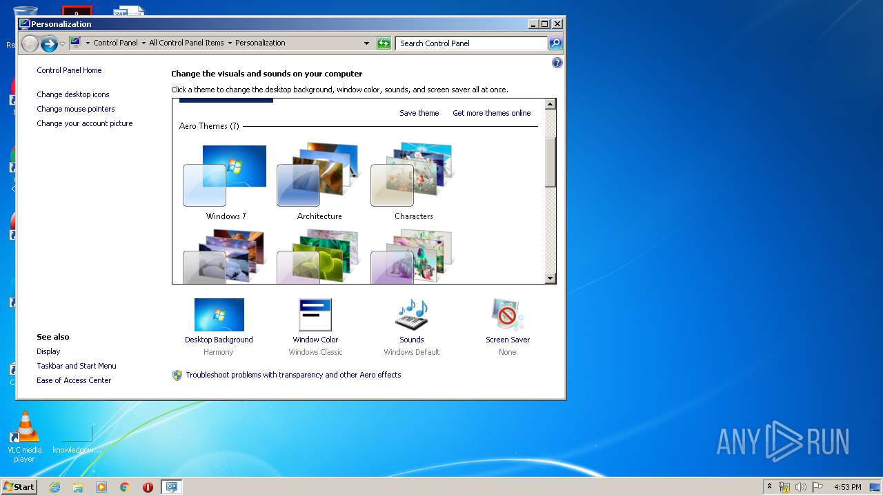The height and width of the screenshot is (496, 883).
Task: Click the grayed Back arrow button
Action: tap(30, 43)
